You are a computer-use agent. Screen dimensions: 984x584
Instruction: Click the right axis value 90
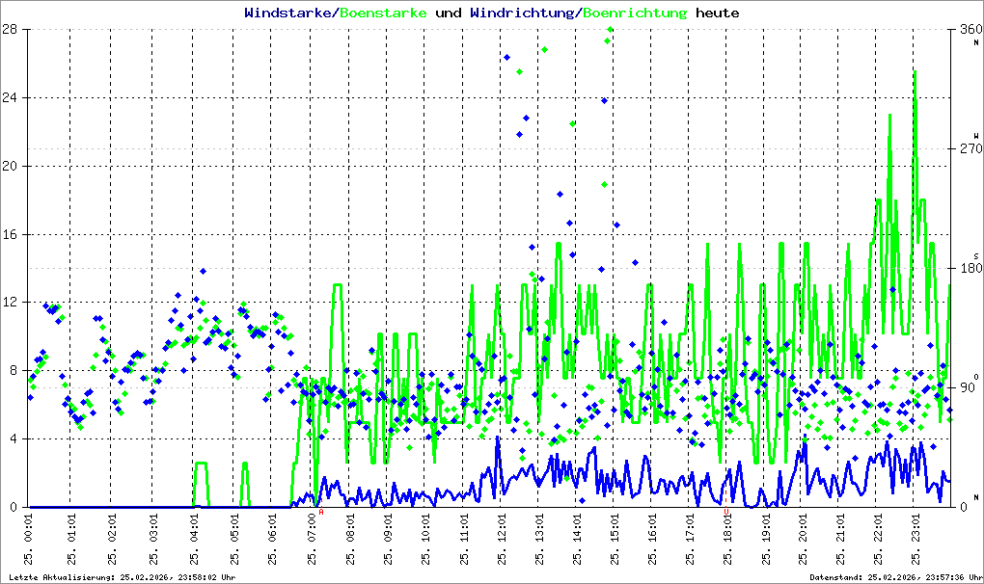point(967,387)
